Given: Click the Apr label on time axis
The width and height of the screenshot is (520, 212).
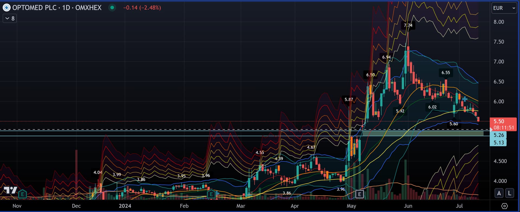Looking at the screenshot, I should [295, 206].
